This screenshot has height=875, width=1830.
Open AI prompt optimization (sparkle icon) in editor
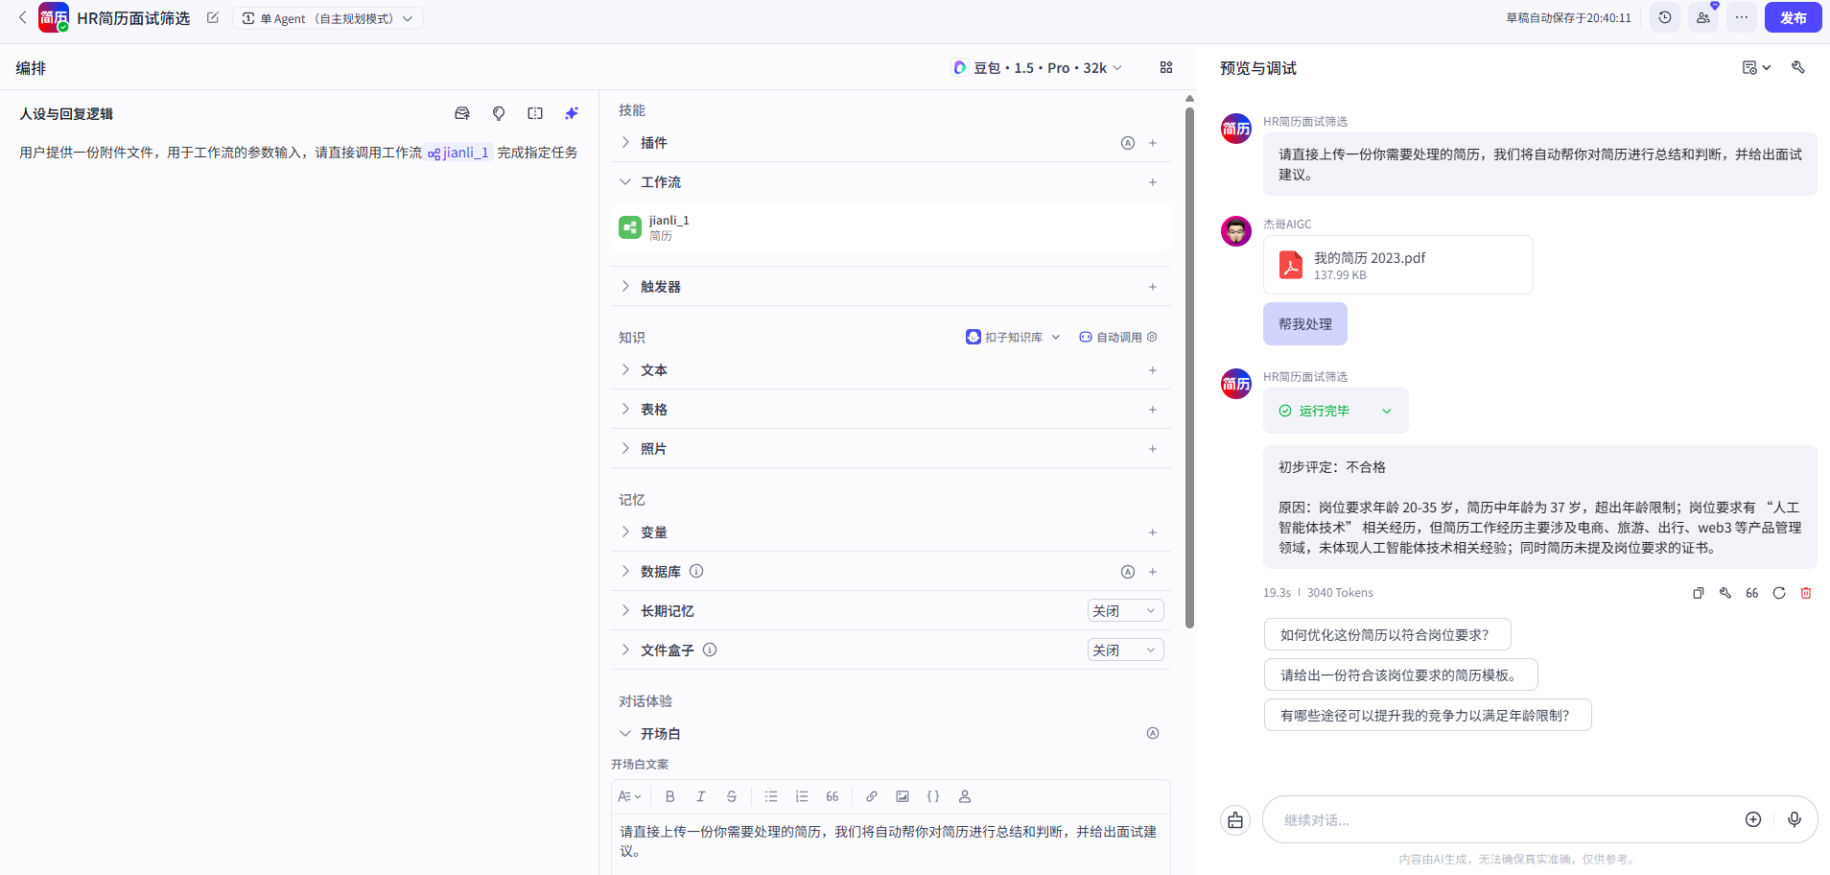572,112
